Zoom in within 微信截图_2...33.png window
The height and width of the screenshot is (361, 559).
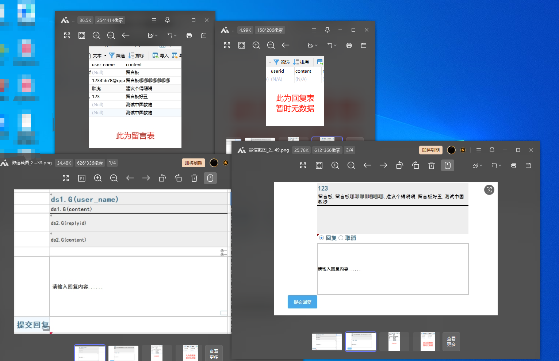click(x=98, y=178)
